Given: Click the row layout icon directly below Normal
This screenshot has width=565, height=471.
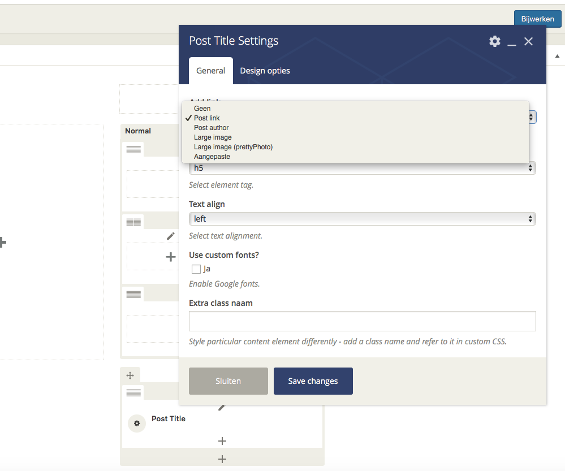Looking at the screenshot, I should click(x=133, y=149).
